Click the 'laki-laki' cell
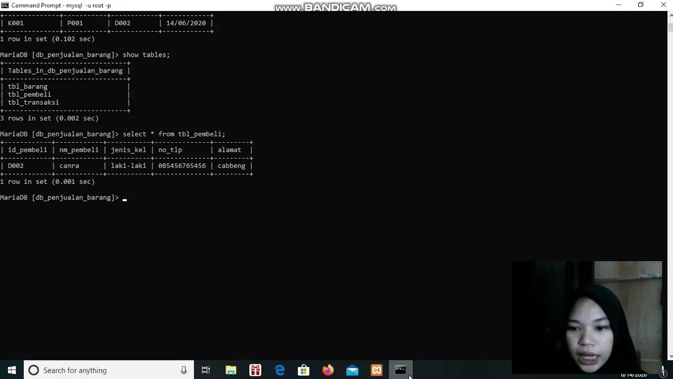The width and height of the screenshot is (673, 379). [128, 165]
